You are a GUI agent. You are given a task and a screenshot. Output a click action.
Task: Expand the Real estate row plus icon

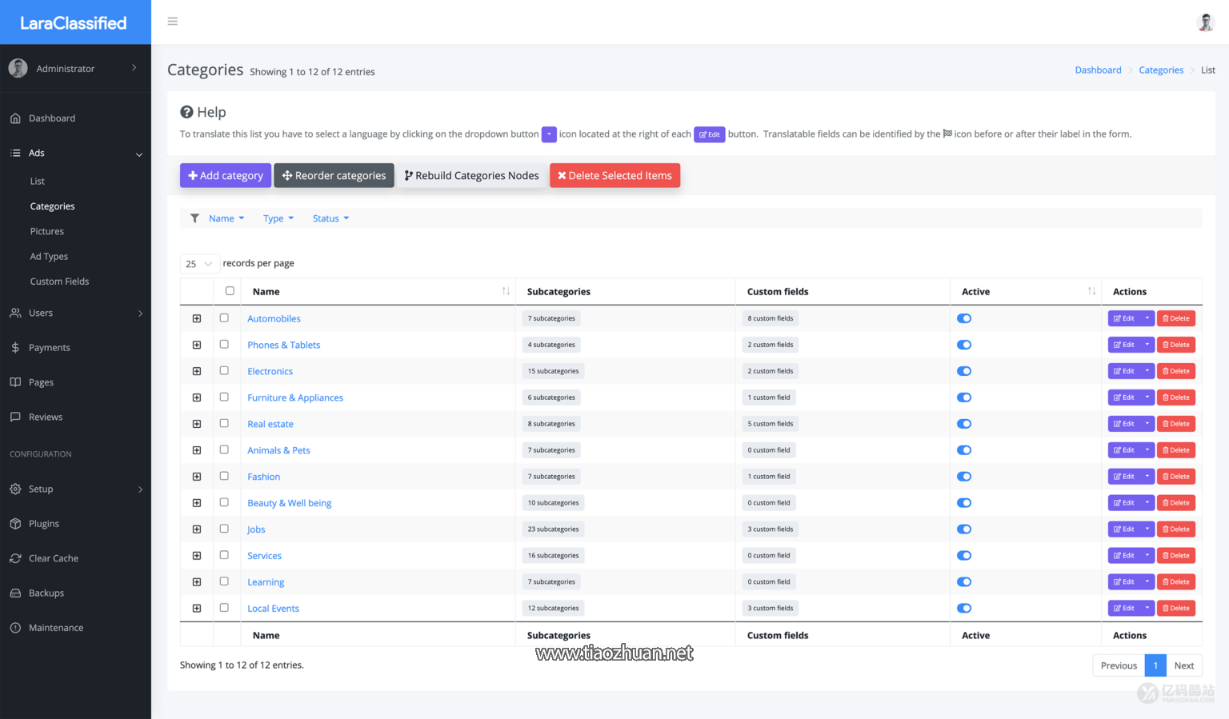[x=197, y=424]
